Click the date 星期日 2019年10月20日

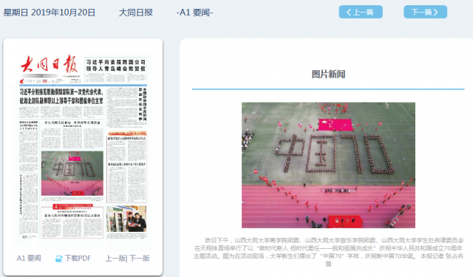pyautogui.click(x=50, y=13)
